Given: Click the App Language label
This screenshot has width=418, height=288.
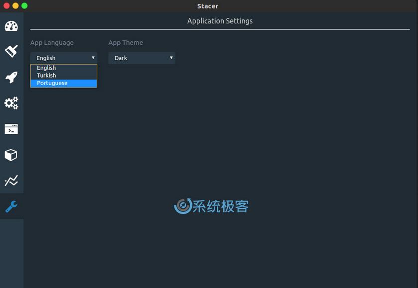Looking at the screenshot, I should click(x=52, y=43).
